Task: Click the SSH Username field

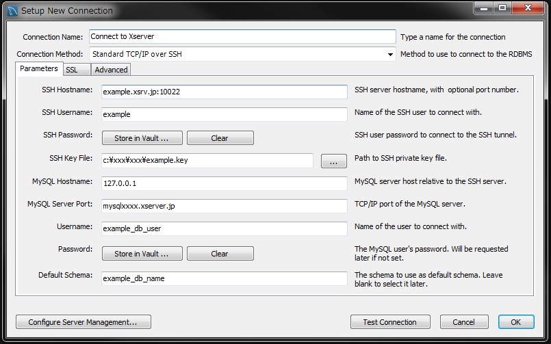Action: [225, 114]
